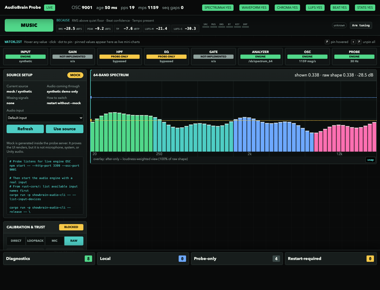This screenshot has width=380, height=290.
Task: Click the Local count badge 0
Action: 182,259
